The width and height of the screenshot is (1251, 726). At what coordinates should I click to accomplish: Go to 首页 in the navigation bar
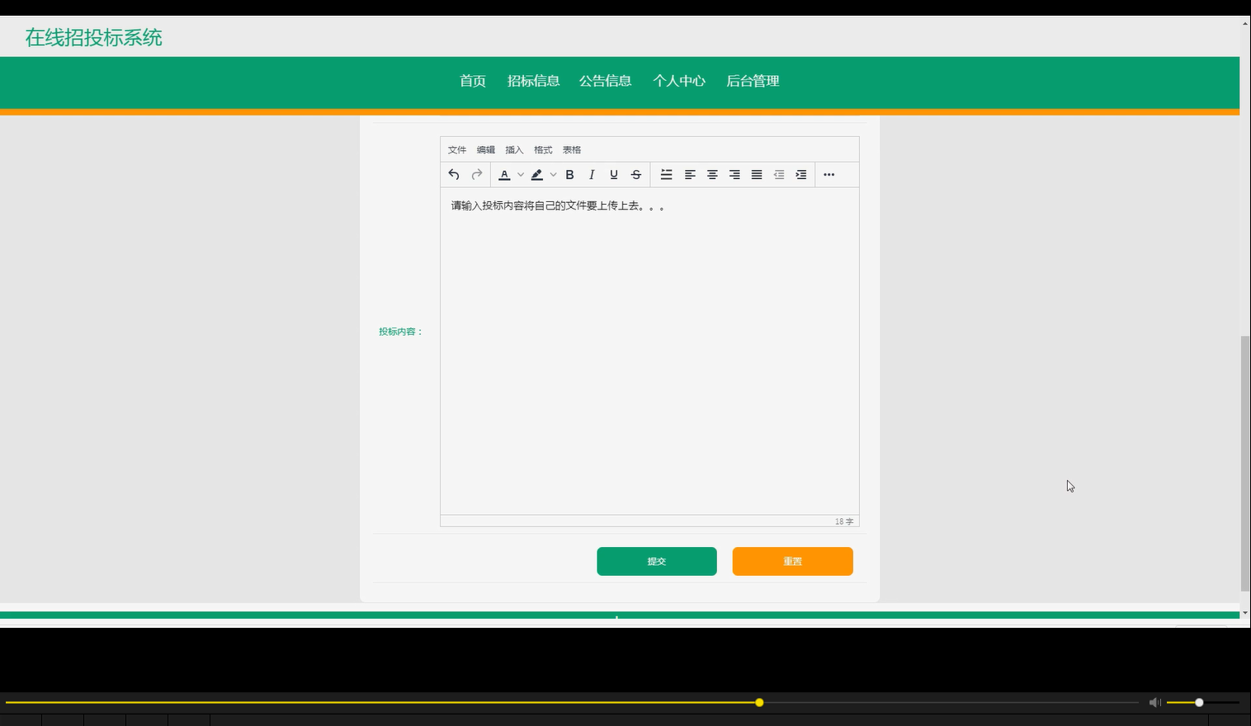click(473, 81)
